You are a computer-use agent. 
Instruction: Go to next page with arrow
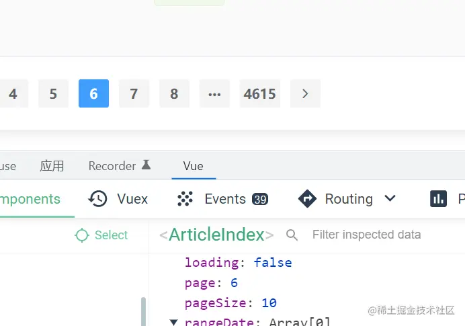305,94
